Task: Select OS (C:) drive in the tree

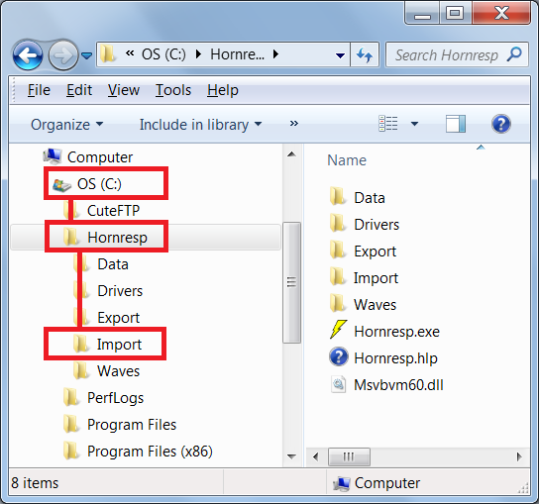Action: point(99,184)
